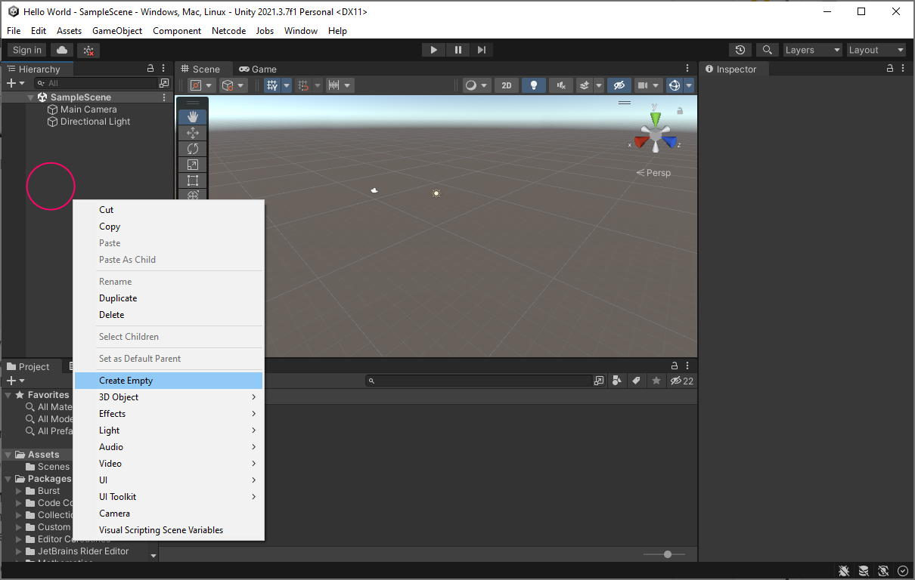Toggle 2D view mode
The width and height of the screenshot is (915, 580).
(x=506, y=85)
